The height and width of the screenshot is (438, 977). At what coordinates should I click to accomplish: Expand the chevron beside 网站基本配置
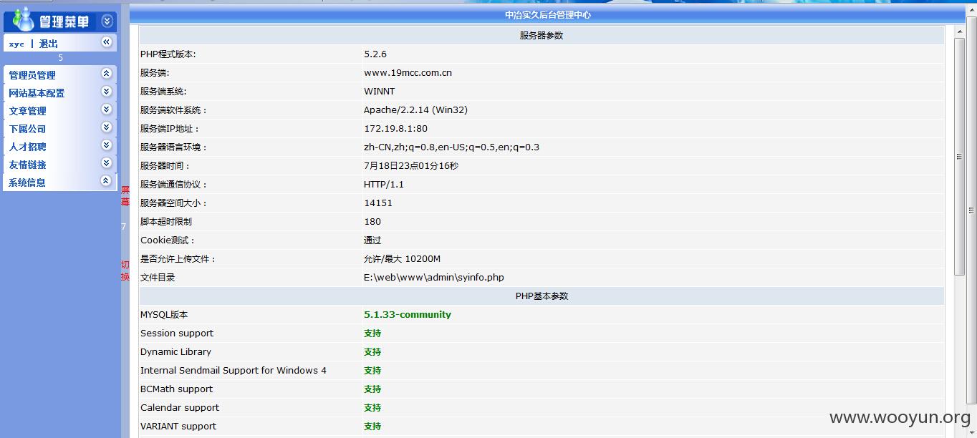[x=107, y=92]
